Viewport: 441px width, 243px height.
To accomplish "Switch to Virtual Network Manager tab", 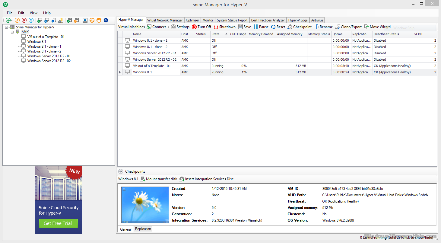I will click(165, 20).
